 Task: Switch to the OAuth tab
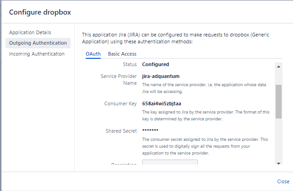93,54
